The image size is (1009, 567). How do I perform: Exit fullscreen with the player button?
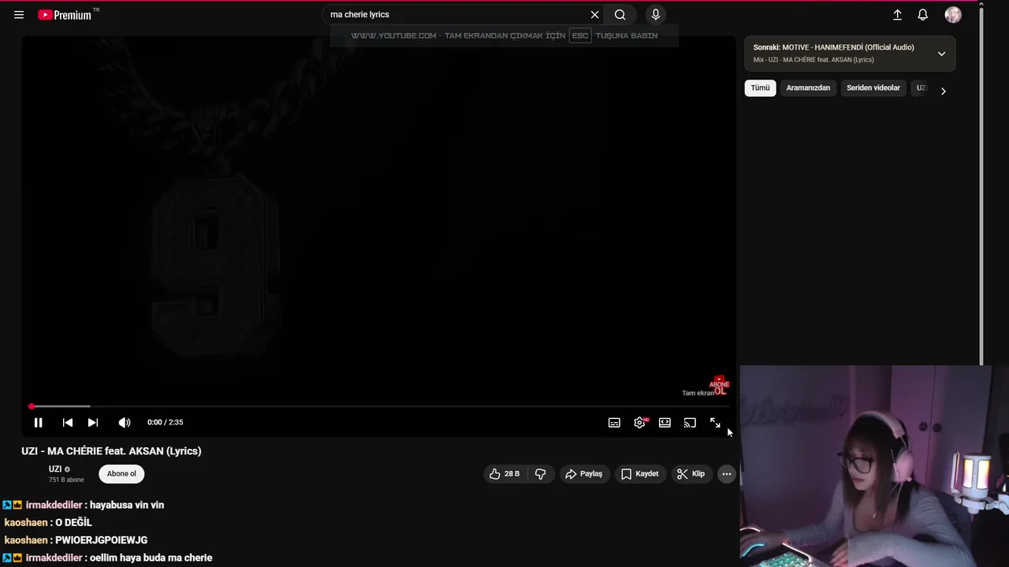[715, 423]
